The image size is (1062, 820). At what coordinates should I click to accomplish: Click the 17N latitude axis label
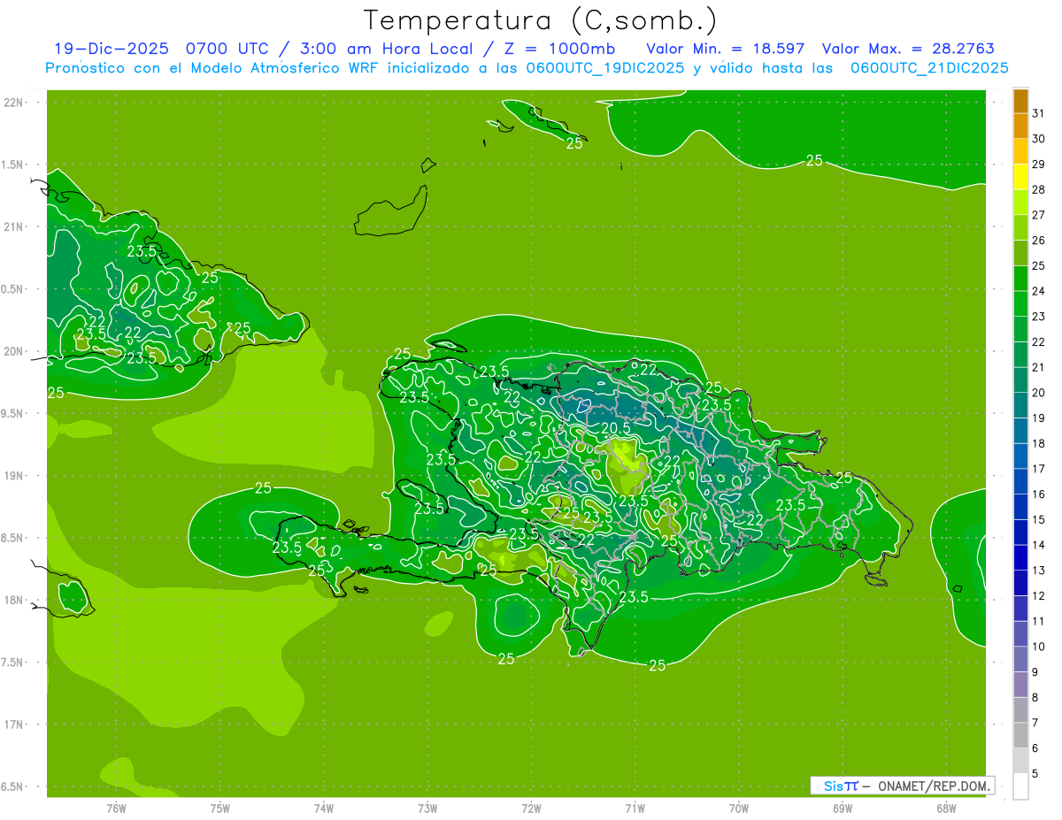[x=14, y=724]
